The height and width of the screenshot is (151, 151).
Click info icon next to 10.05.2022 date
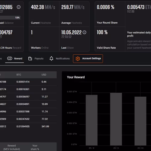click(84, 32)
